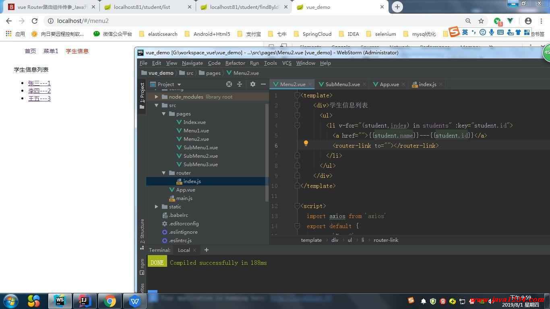The height and width of the screenshot is (309, 550).
Task: Click the 王五---3 student link
Action: 39,99
